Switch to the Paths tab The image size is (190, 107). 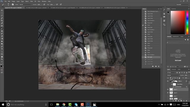click(179, 70)
